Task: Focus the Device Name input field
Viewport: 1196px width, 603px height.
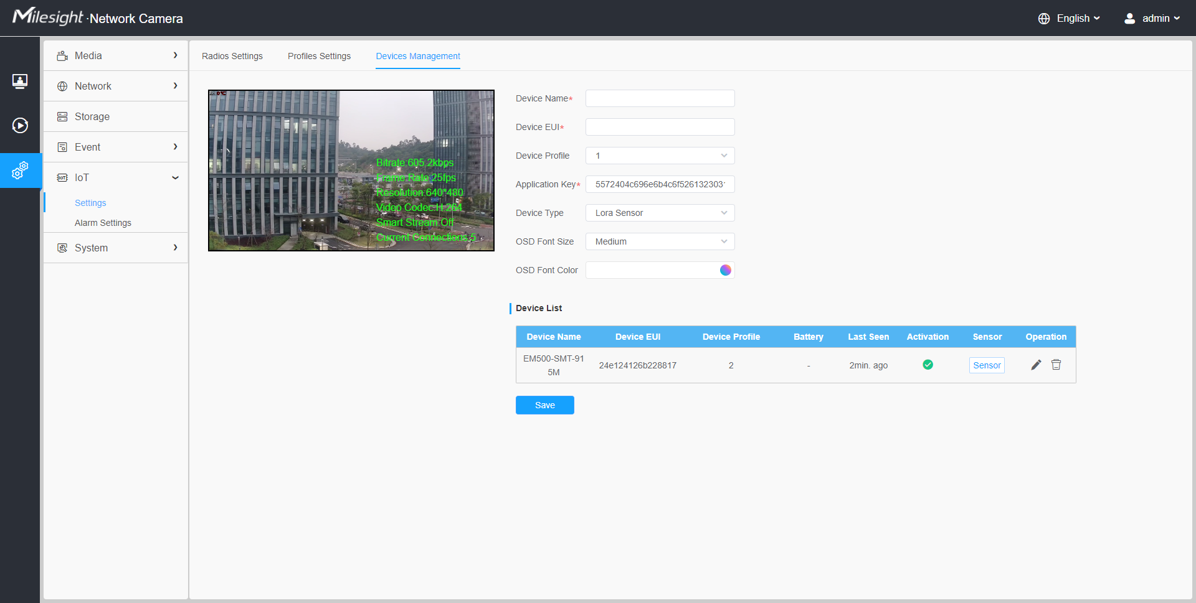Action: (x=660, y=98)
